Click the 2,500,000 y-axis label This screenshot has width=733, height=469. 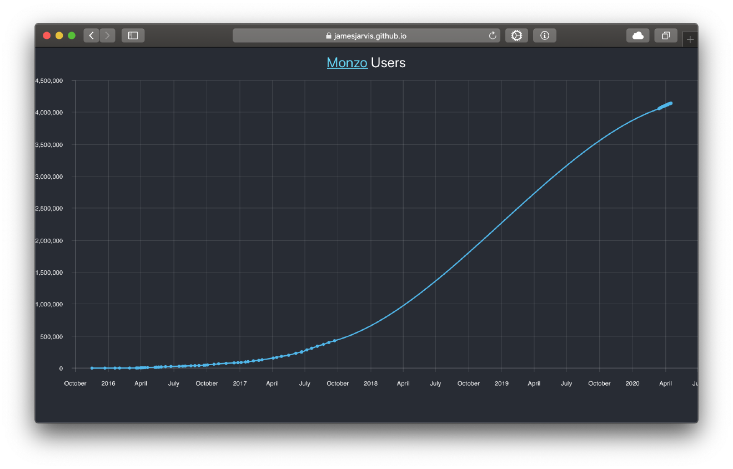49,209
